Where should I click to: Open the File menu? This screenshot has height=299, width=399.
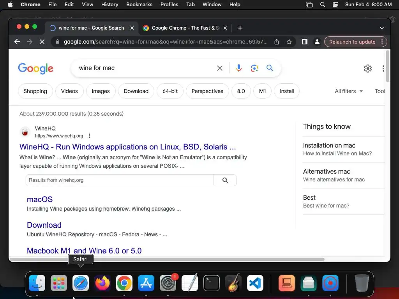coord(53,5)
